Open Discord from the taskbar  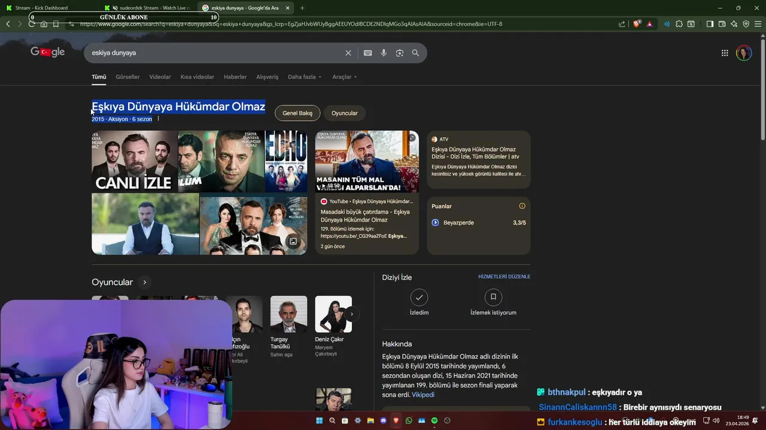pyautogui.click(x=384, y=420)
